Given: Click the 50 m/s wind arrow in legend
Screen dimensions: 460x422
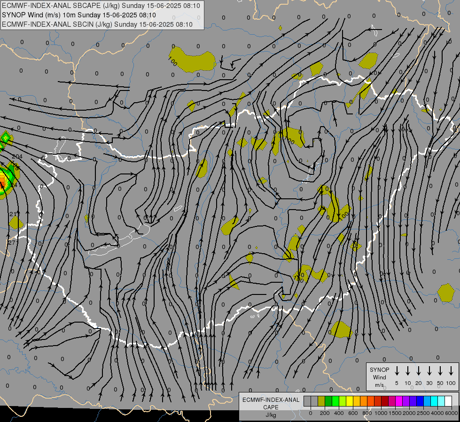Looking at the screenshot, I should click(440, 371).
